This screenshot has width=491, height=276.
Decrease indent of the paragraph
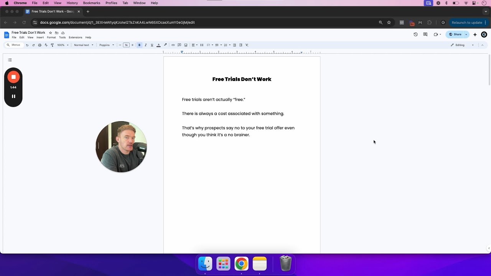coord(234,45)
